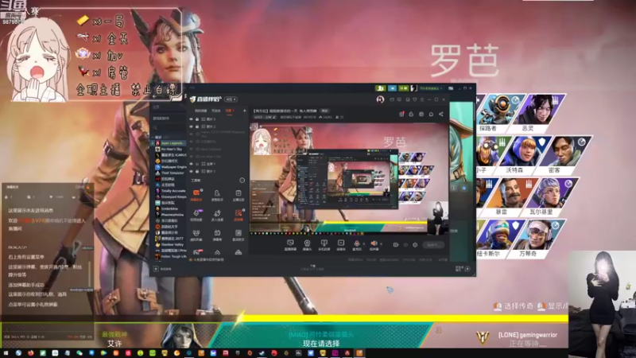
Task: Switch to the second scene tab
Action: [x=215, y=111]
